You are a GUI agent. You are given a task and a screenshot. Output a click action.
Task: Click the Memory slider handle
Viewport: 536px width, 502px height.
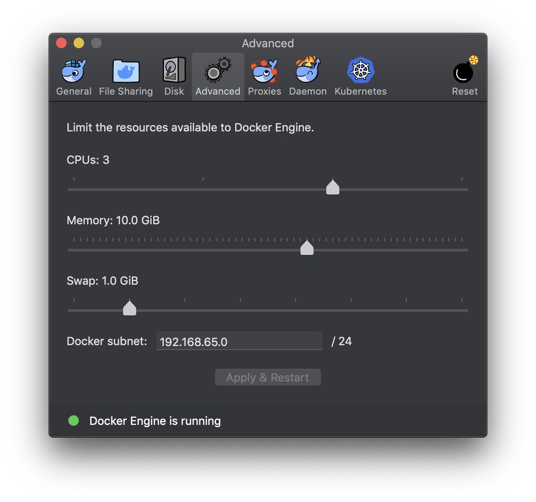pyautogui.click(x=307, y=247)
